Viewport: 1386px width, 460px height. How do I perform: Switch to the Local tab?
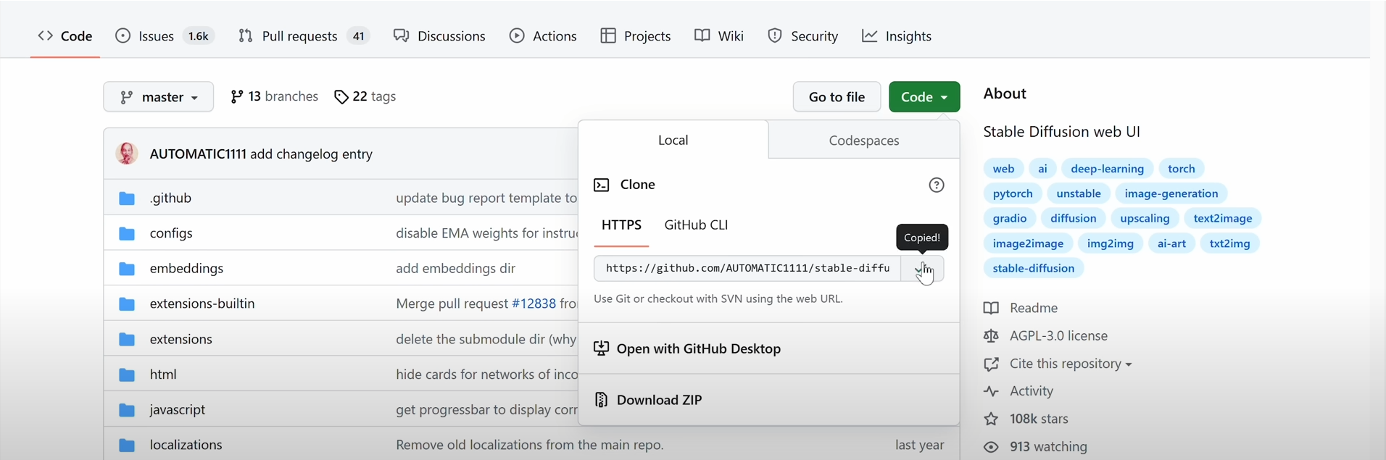pyautogui.click(x=673, y=140)
